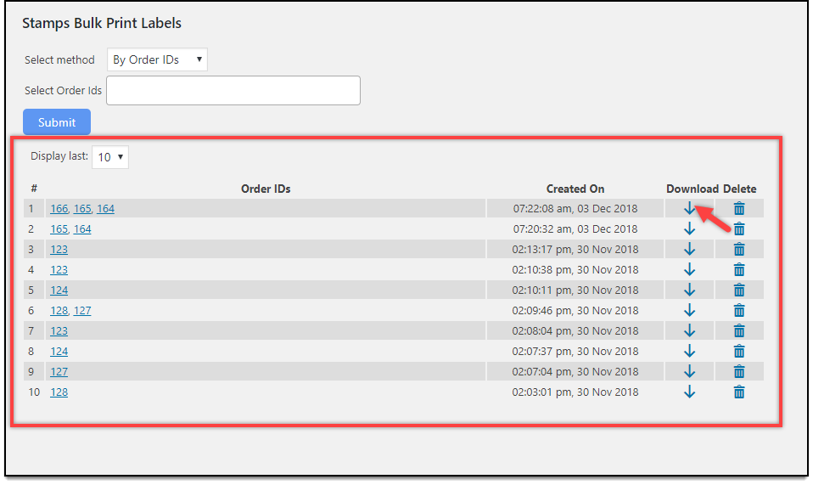Select the 02:03:01 pm, 30 Nov 2018 timestamp
Screen dimensions: 813x485
(x=575, y=392)
